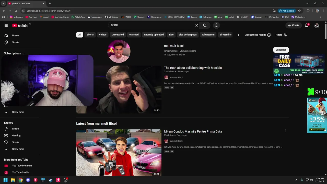
Task: Open more options for Masinile video
Action: coord(286,131)
